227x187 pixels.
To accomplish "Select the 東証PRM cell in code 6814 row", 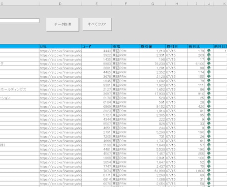I will pyautogui.click(x=126, y=179).
